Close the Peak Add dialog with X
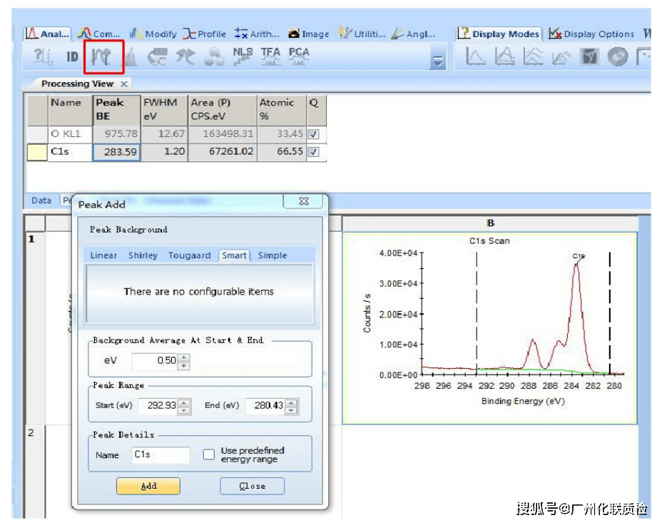Viewport: 662px width, 523px height. pyautogui.click(x=304, y=201)
